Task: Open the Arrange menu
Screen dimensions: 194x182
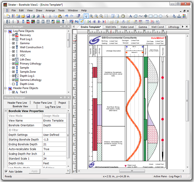Action: pyautogui.click(x=50, y=10)
